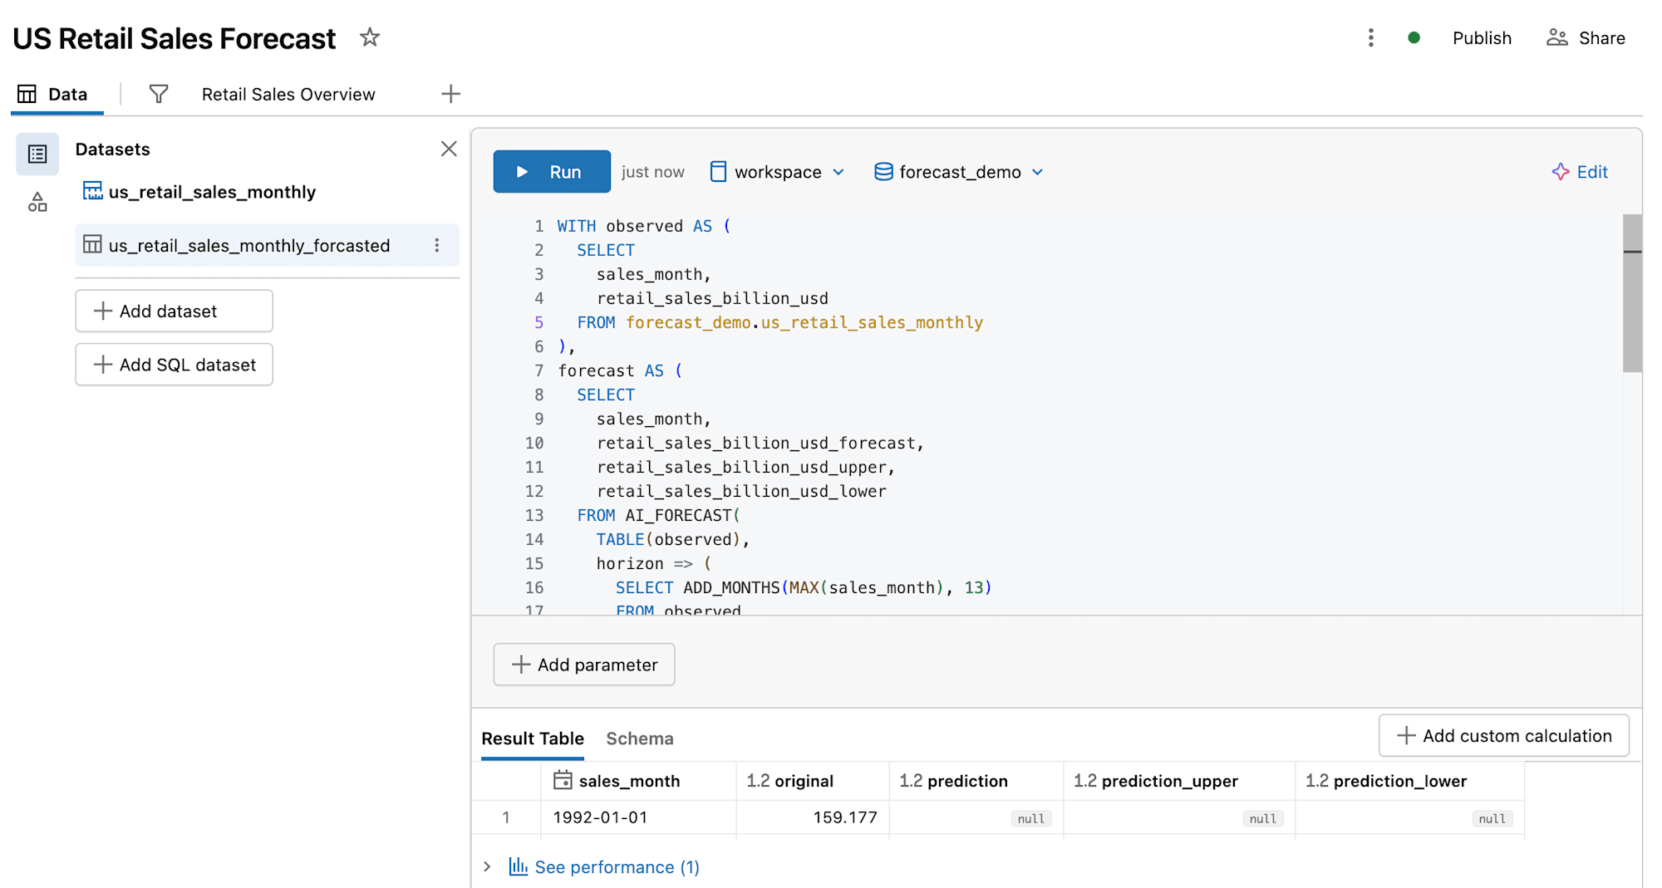Click the bar chart performance icon
1662x888 pixels.
click(519, 866)
